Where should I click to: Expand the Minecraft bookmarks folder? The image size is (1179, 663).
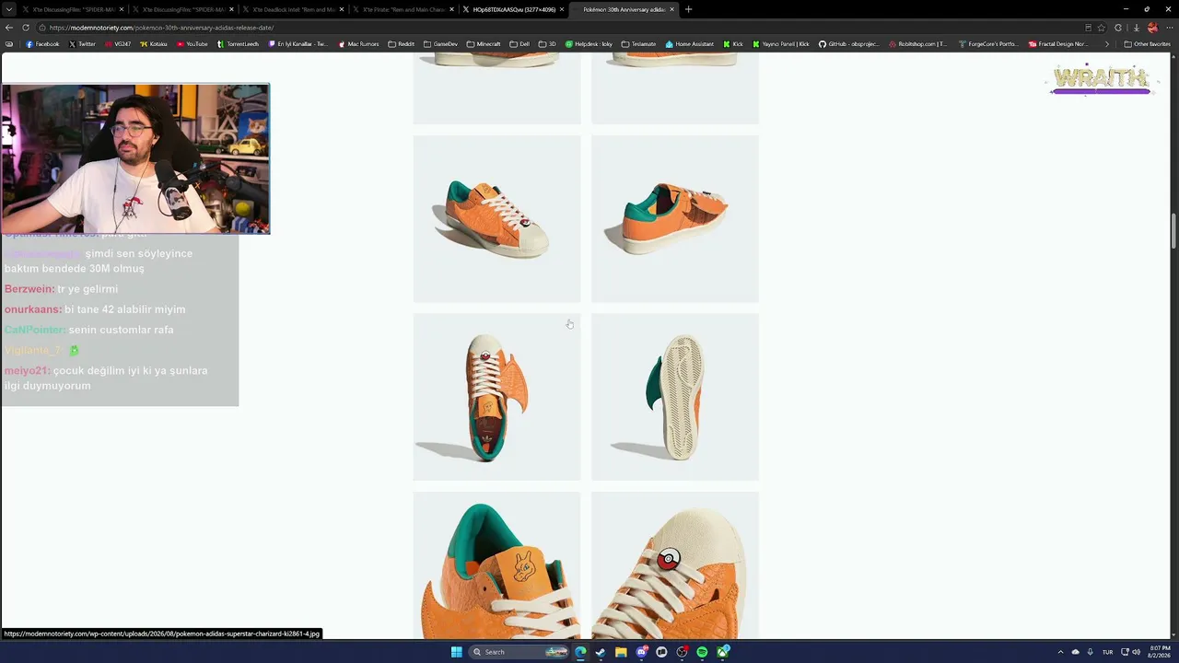[484, 44]
